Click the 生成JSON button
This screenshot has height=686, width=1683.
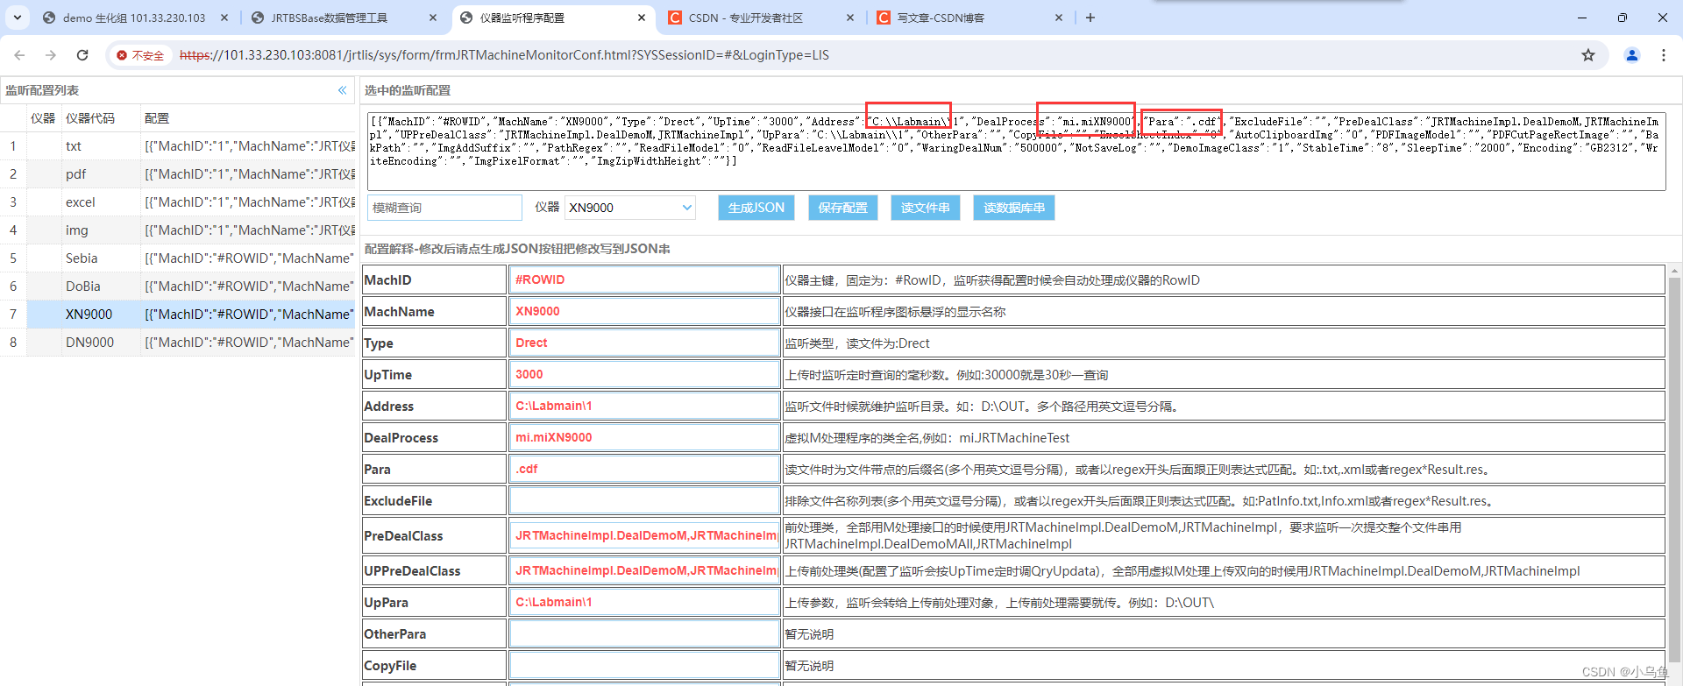pos(756,208)
